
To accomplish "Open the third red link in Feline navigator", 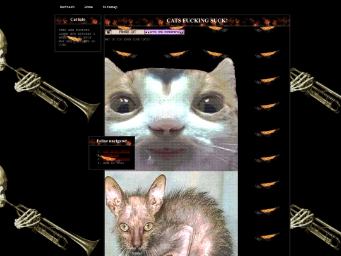I will (116, 159).
